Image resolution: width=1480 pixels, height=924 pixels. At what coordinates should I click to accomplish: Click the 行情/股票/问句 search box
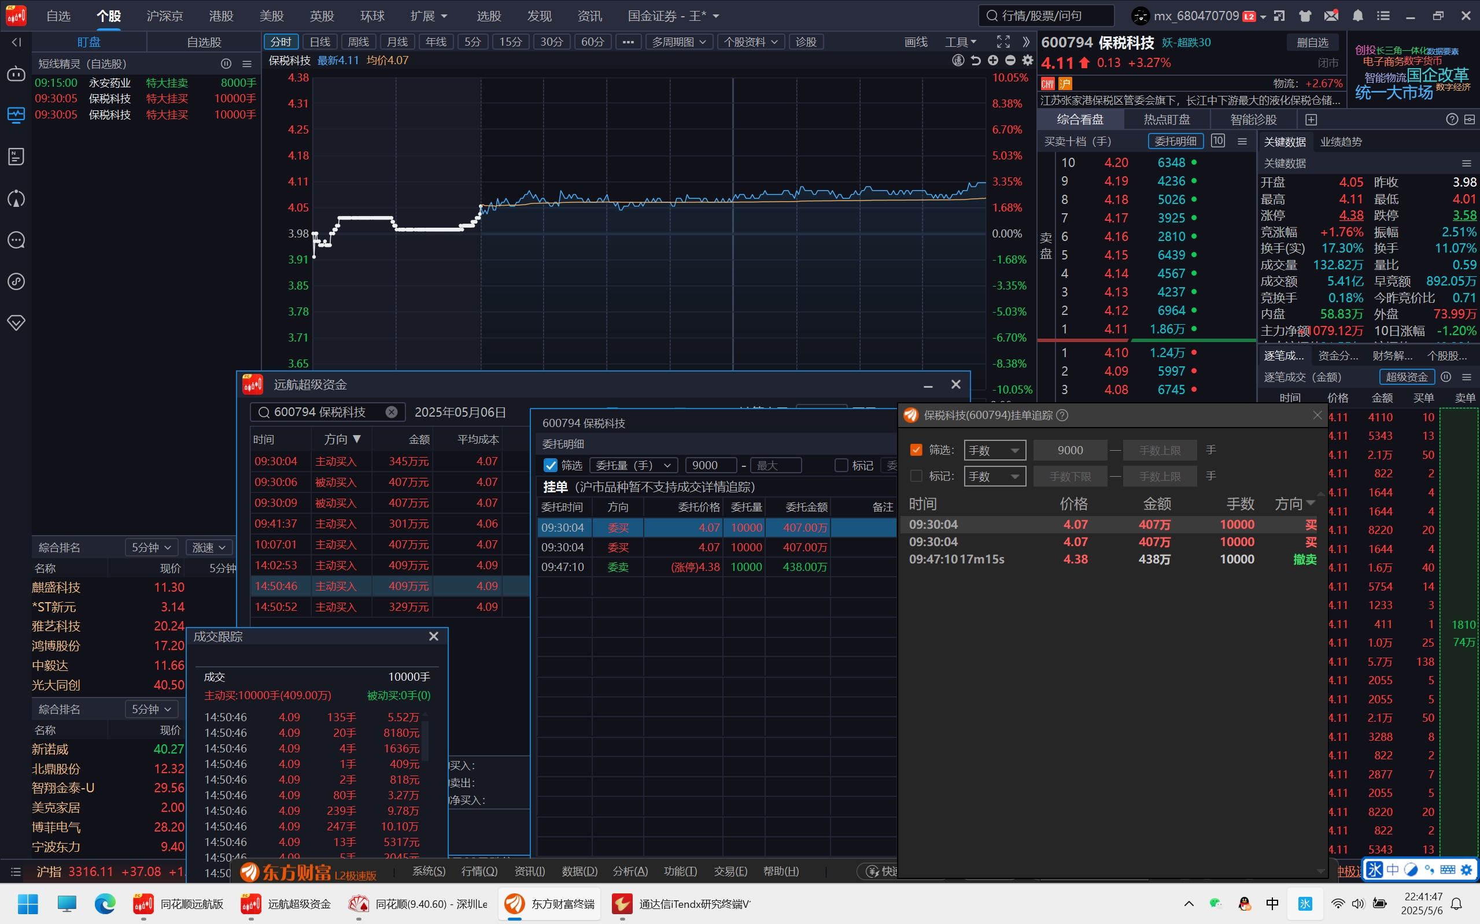[1046, 16]
